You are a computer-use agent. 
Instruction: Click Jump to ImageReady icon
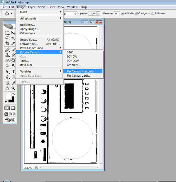(x=10, y=120)
